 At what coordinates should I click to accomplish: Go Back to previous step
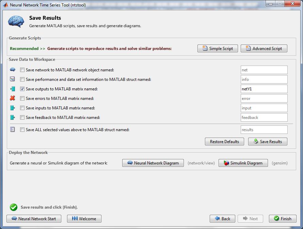[222, 218]
